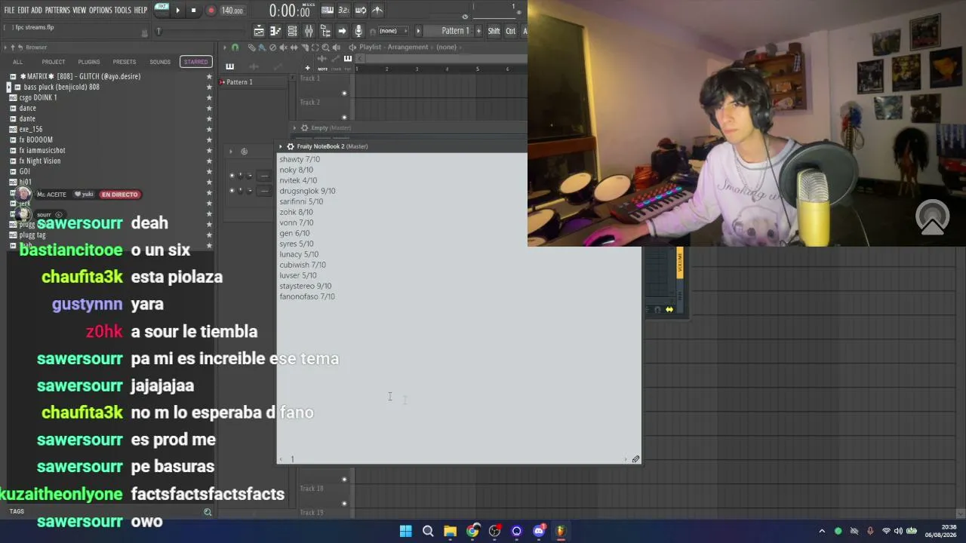The width and height of the screenshot is (966, 543).
Task: Click the Ctrl key button
Action: click(511, 31)
